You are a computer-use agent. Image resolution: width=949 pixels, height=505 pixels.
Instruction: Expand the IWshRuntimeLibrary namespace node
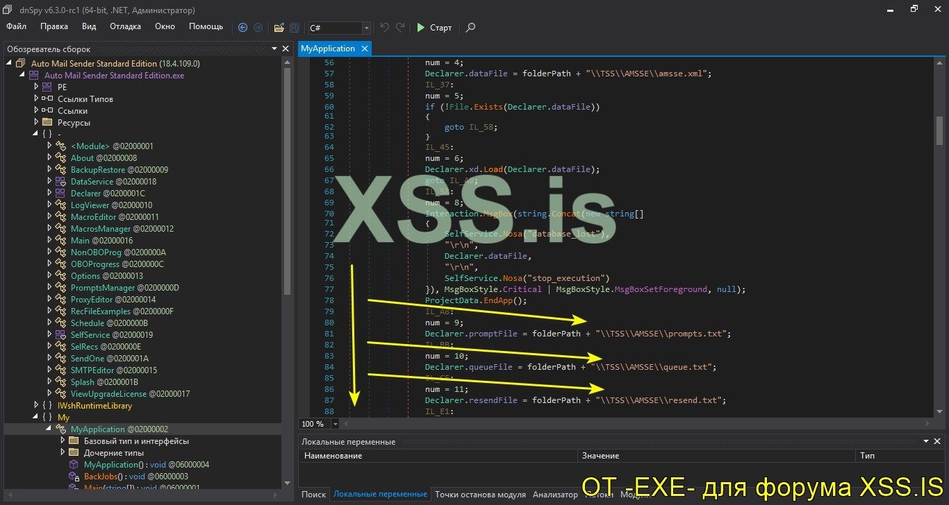[37, 405]
